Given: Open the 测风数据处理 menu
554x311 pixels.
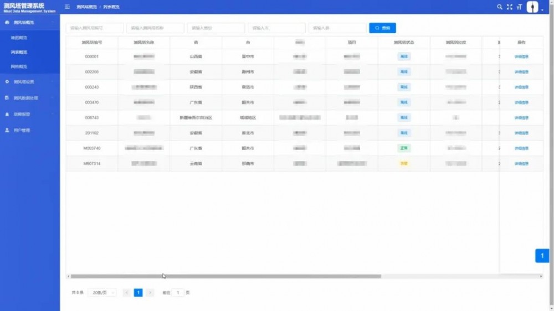Looking at the screenshot, I should click(30, 98).
